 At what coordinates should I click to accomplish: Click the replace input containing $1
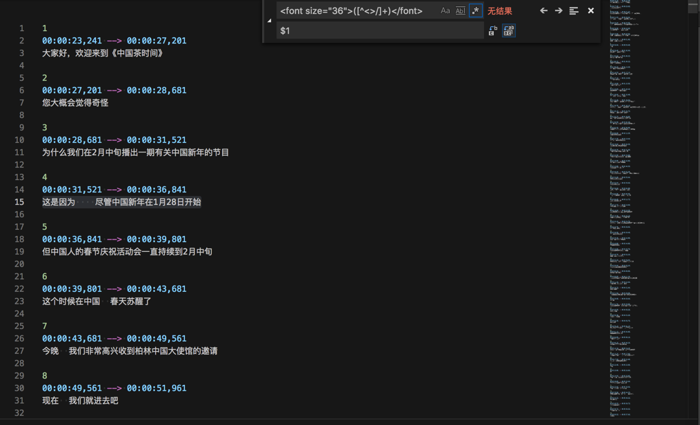pos(379,30)
